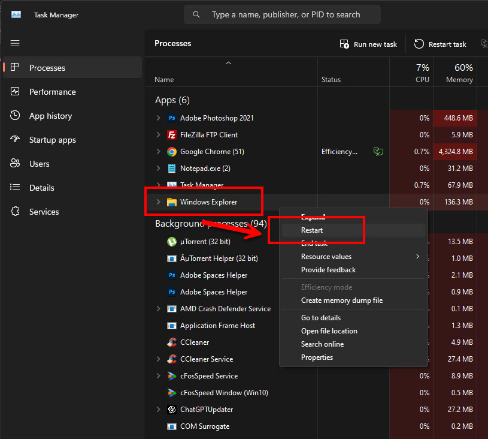Select Go to details menu entry

pyautogui.click(x=353, y=318)
